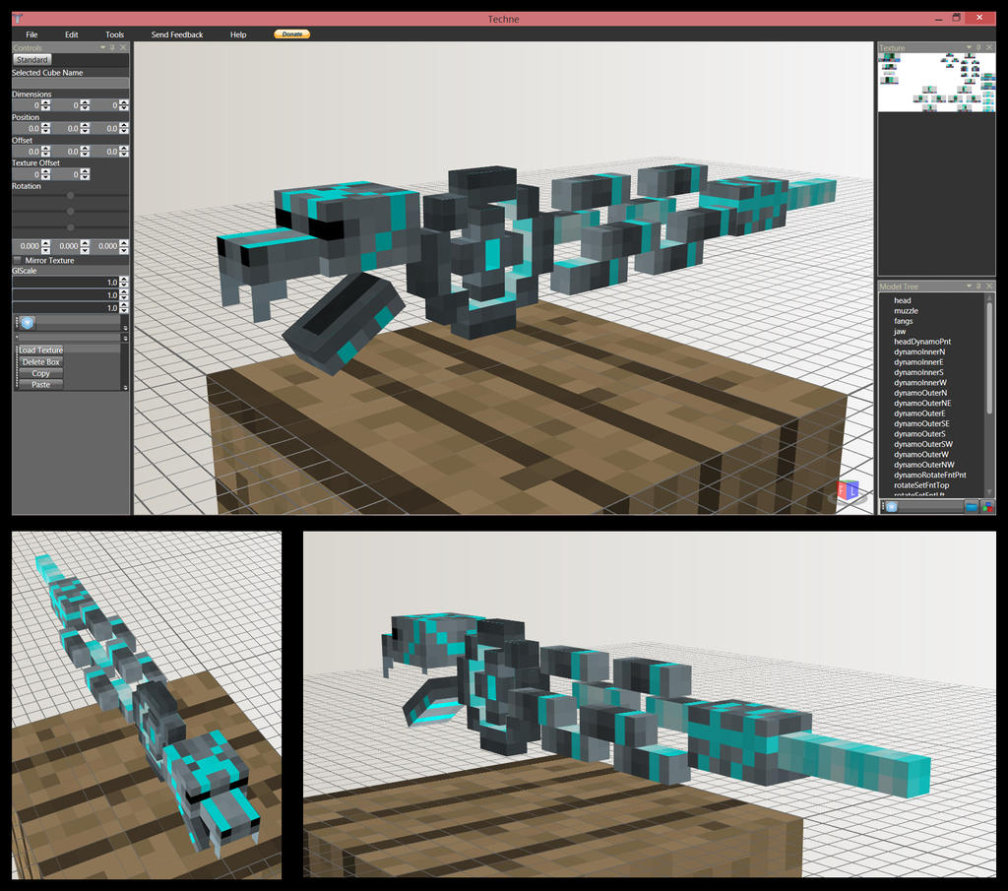The image size is (1008, 891).
Task: Click the first Position stepper arrows
Action: [x=45, y=129]
